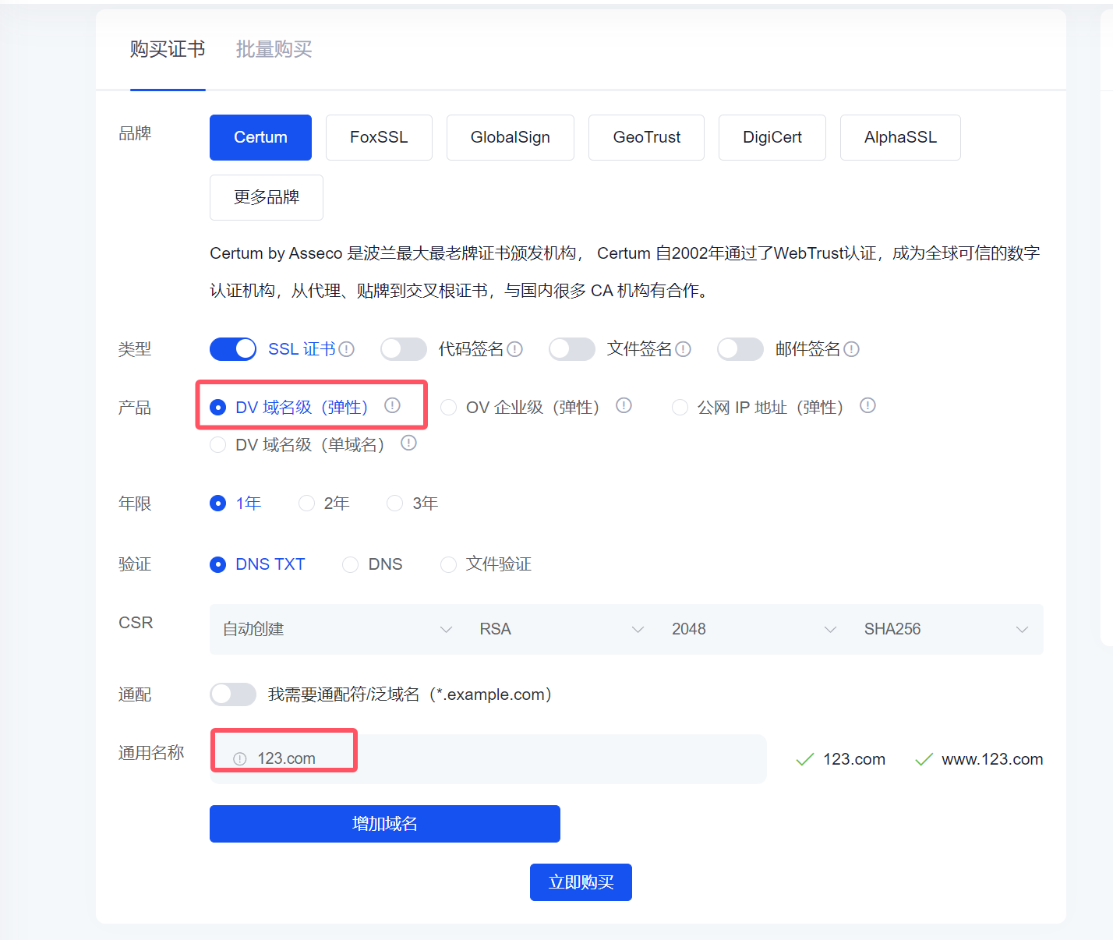Click the 立即购买 button
Screen dimensions: 1113x940
581,882
